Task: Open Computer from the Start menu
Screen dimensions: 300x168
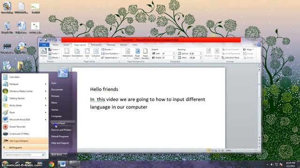Action: (x=63, y=116)
